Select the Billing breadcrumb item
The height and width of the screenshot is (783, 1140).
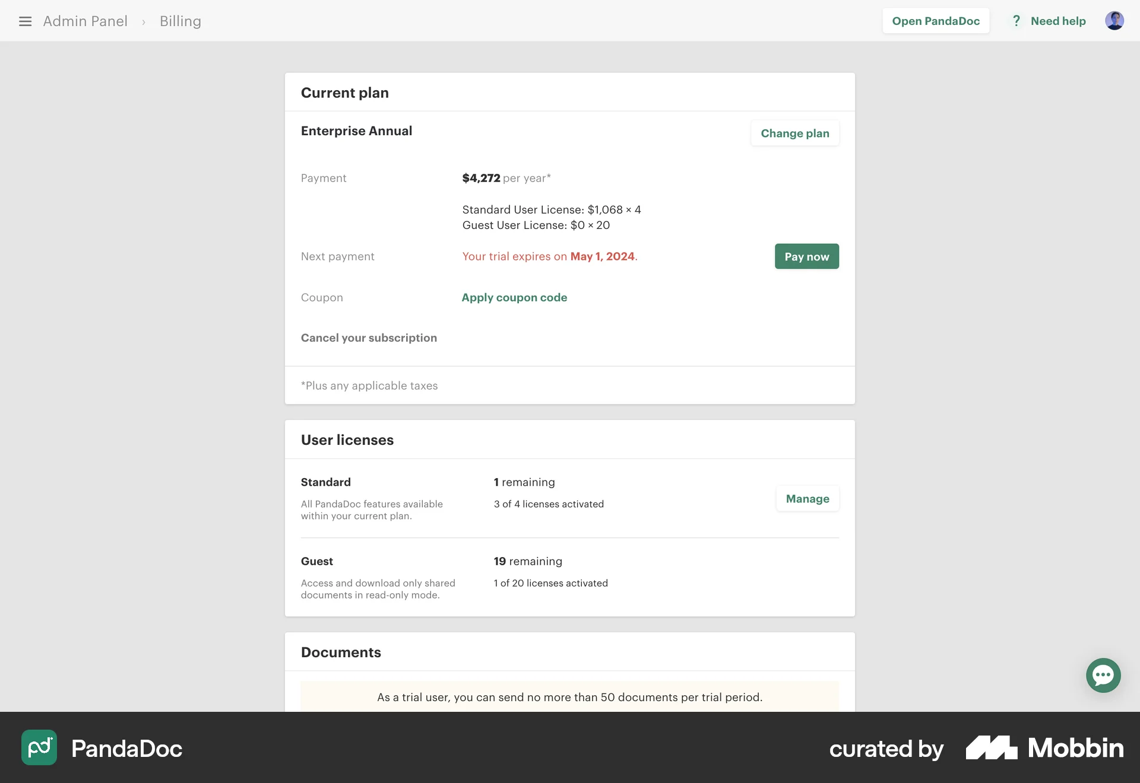click(x=180, y=21)
